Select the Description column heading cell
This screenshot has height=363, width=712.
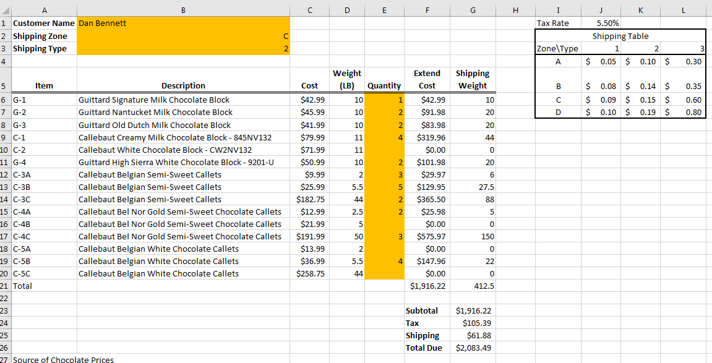(x=183, y=86)
